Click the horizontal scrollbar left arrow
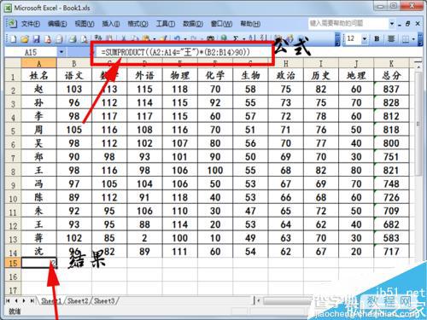 [x=258, y=300]
